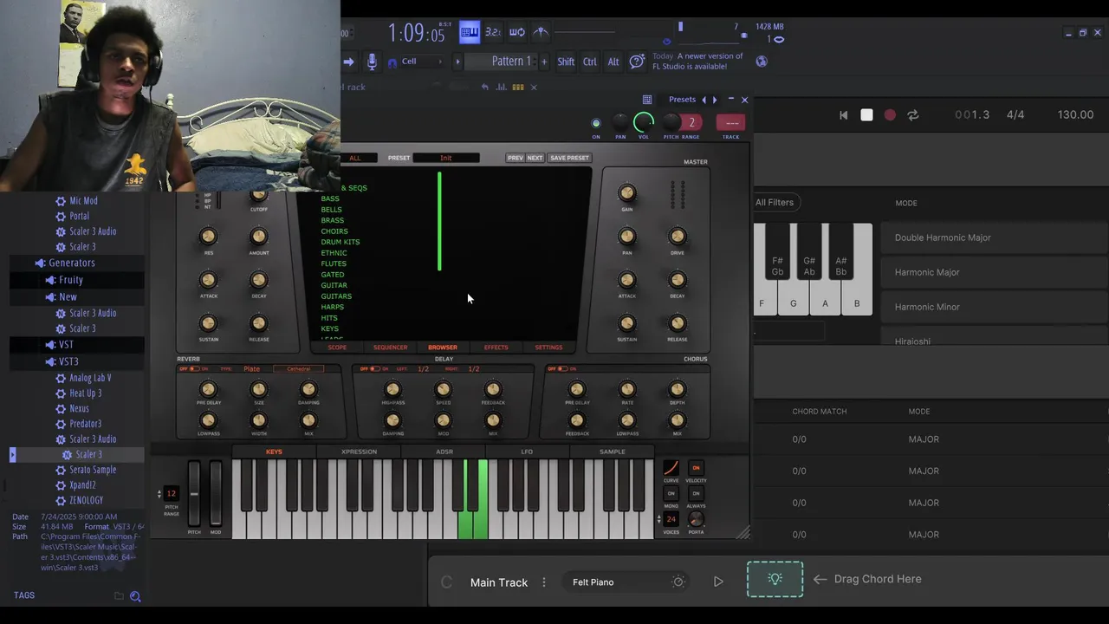Switch to the SCOPE tab
Image resolution: width=1109 pixels, height=624 pixels.
tap(337, 348)
